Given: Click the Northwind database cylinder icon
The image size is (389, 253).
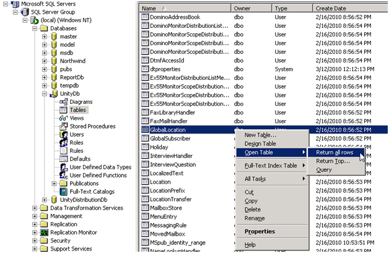Looking at the screenshot, I should 54,61.
